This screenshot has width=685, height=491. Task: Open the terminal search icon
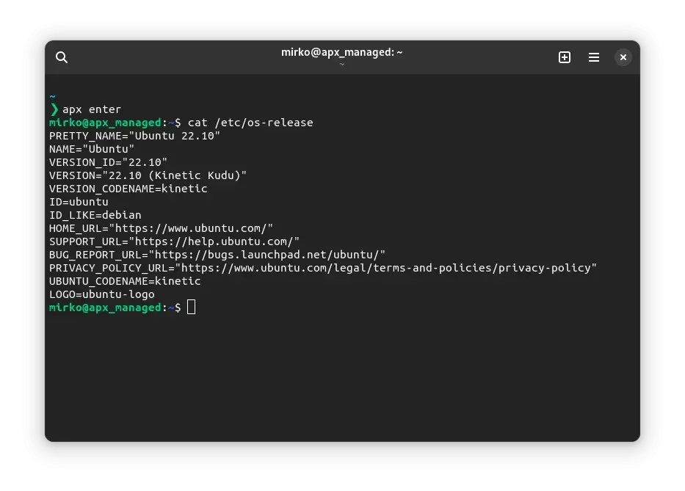pyautogui.click(x=62, y=57)
